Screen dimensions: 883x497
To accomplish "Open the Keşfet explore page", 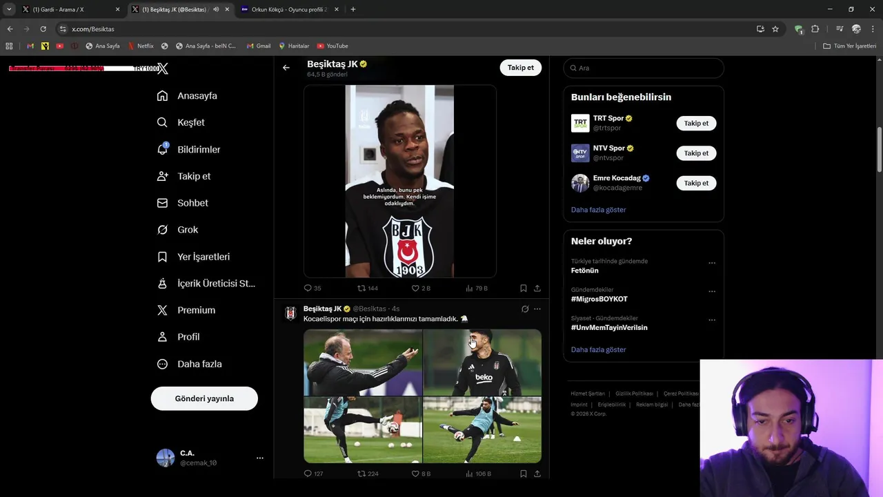I will pyautogui.click(x=181, y=122).
